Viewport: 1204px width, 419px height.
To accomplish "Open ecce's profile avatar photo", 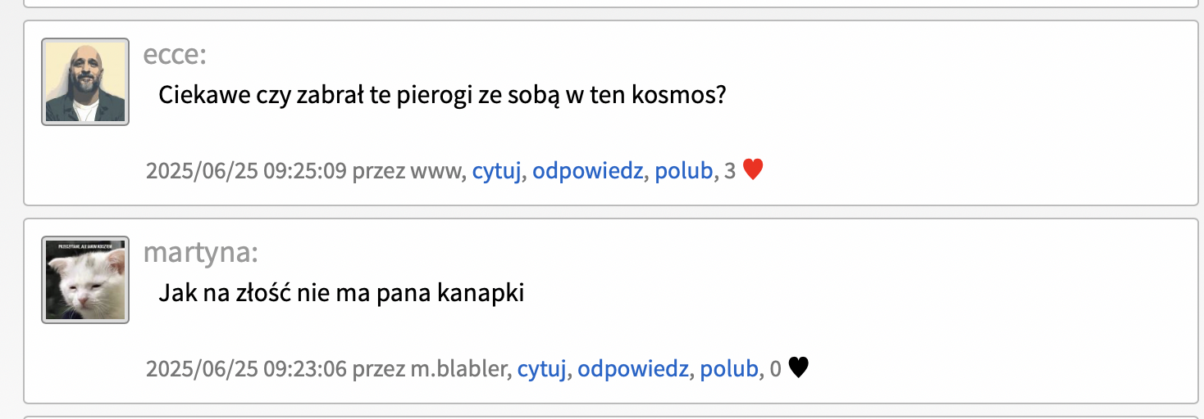I will tap(85, 82).
